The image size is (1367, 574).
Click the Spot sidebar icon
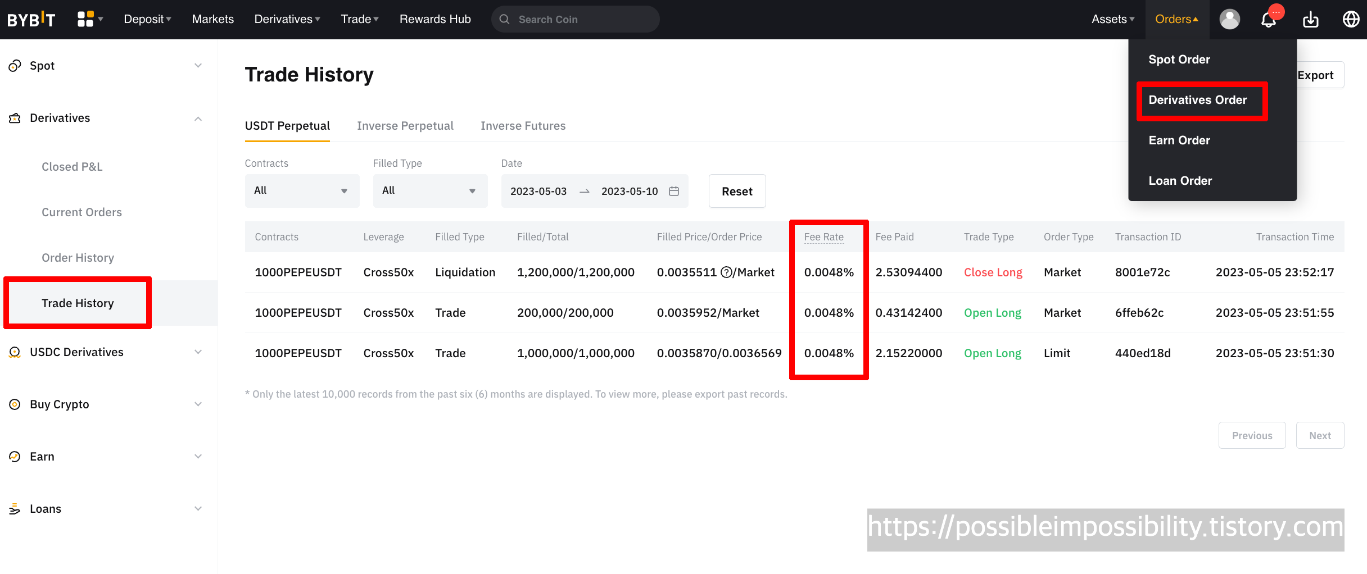click(x=15, y=66)
